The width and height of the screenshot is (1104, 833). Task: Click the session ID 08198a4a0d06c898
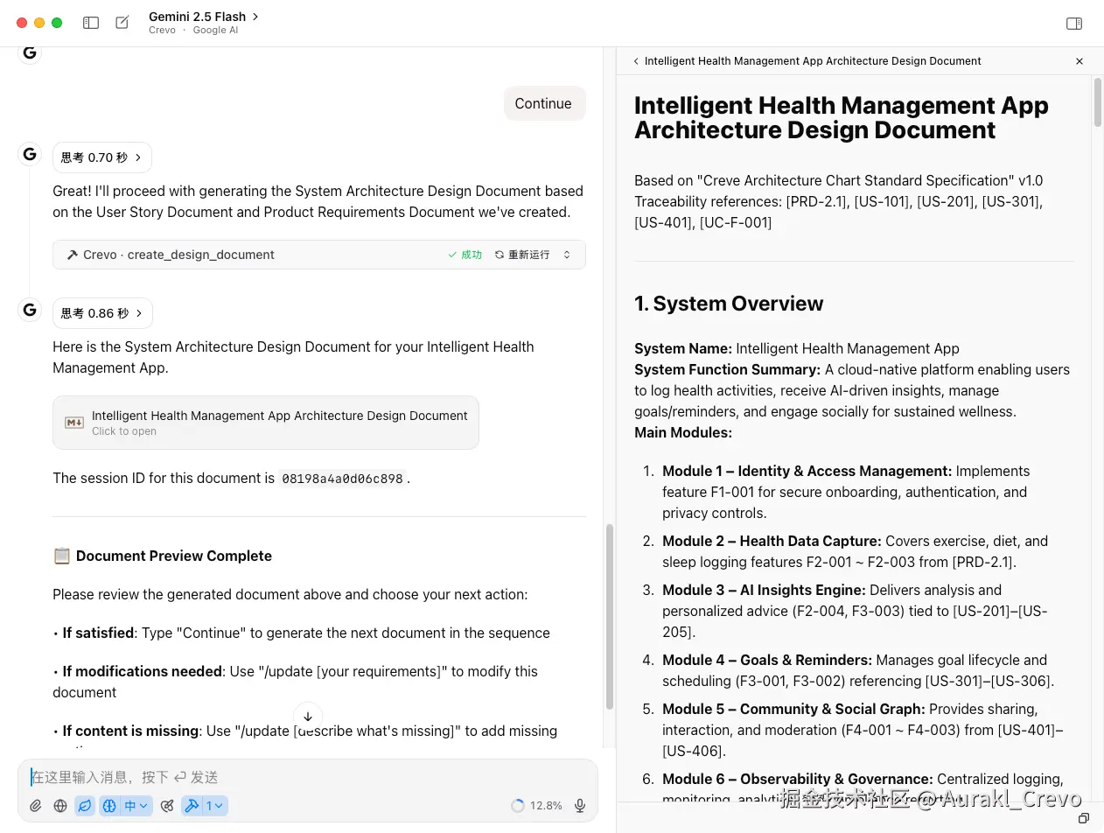(x=342, y=479)
